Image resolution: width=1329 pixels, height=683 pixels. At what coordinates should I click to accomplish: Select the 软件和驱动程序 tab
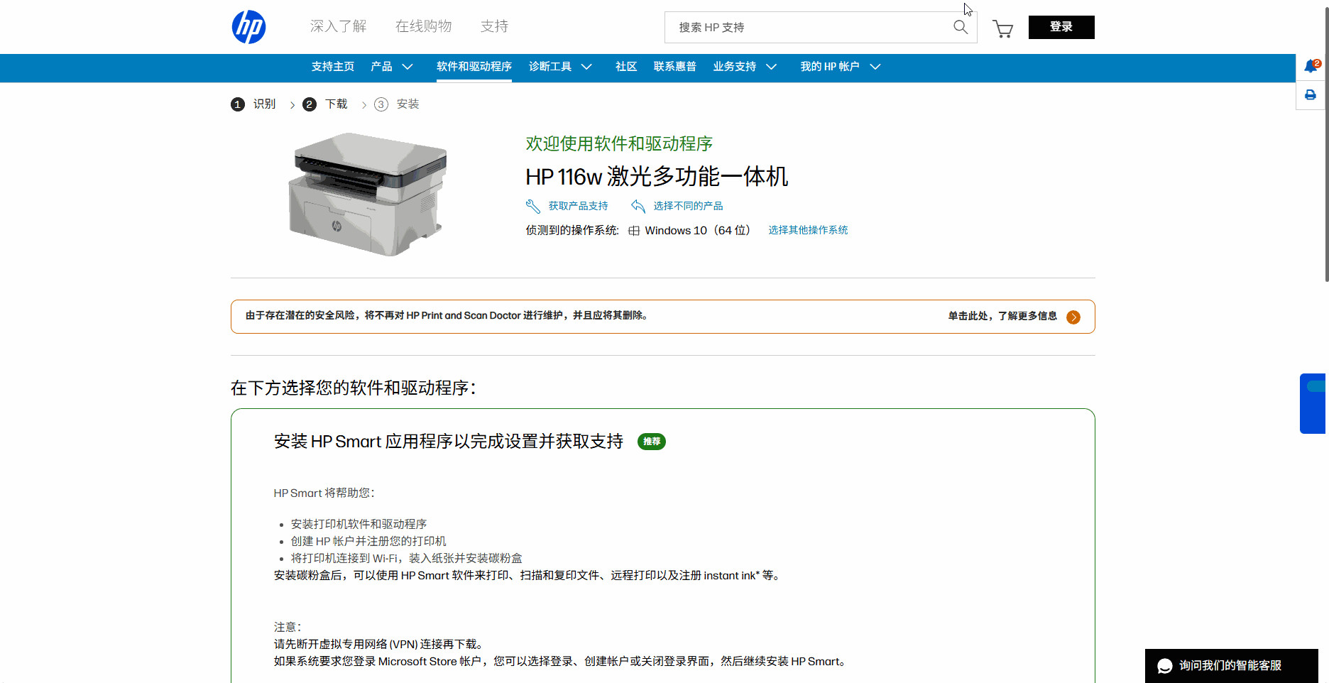coord(474,67)
